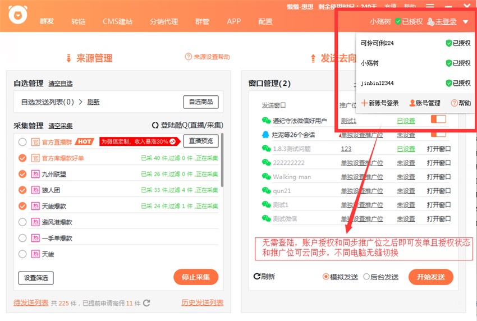Click 单独设置推广位 for qun21
Image resolution: width=477 pixels, height=321 pixels.
pyautogui.click(x=362, y=191)
